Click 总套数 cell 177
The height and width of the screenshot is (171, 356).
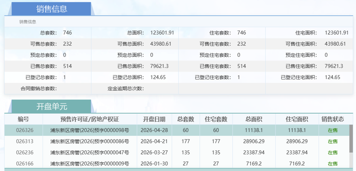pos(186,141)
